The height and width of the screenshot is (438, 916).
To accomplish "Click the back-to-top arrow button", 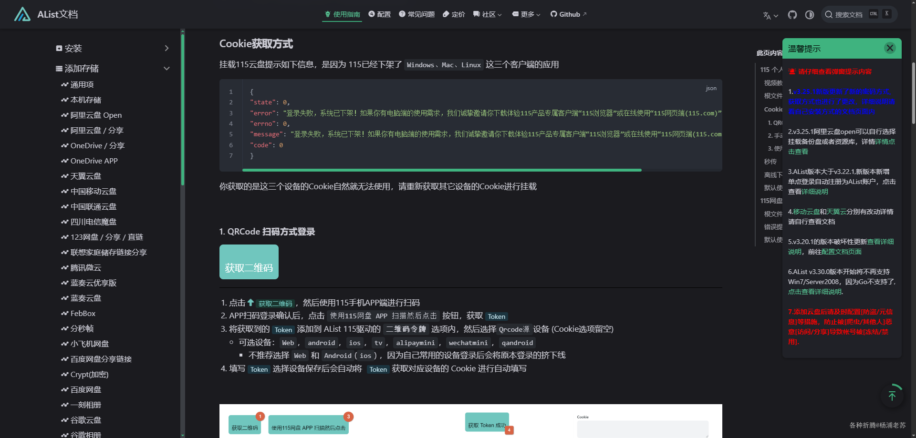I will click(x=892, y=396).
